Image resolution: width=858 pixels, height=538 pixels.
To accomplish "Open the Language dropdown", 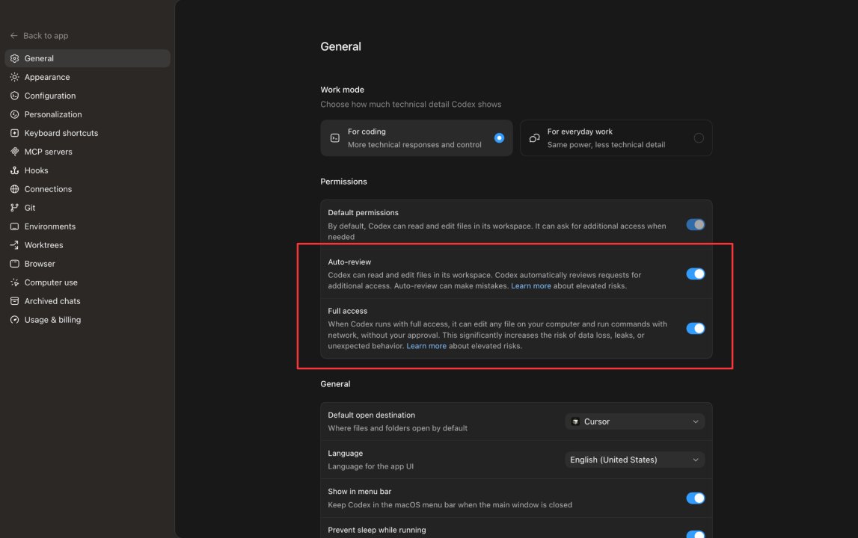I will (635, 460).
